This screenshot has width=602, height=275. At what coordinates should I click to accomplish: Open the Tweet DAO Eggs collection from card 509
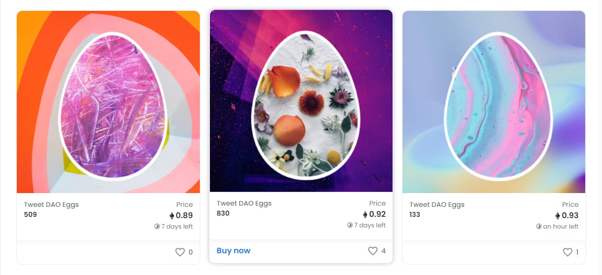coord(51,204)
